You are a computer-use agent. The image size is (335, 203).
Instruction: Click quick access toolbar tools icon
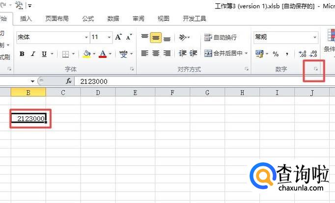click(x=19, y=5)
